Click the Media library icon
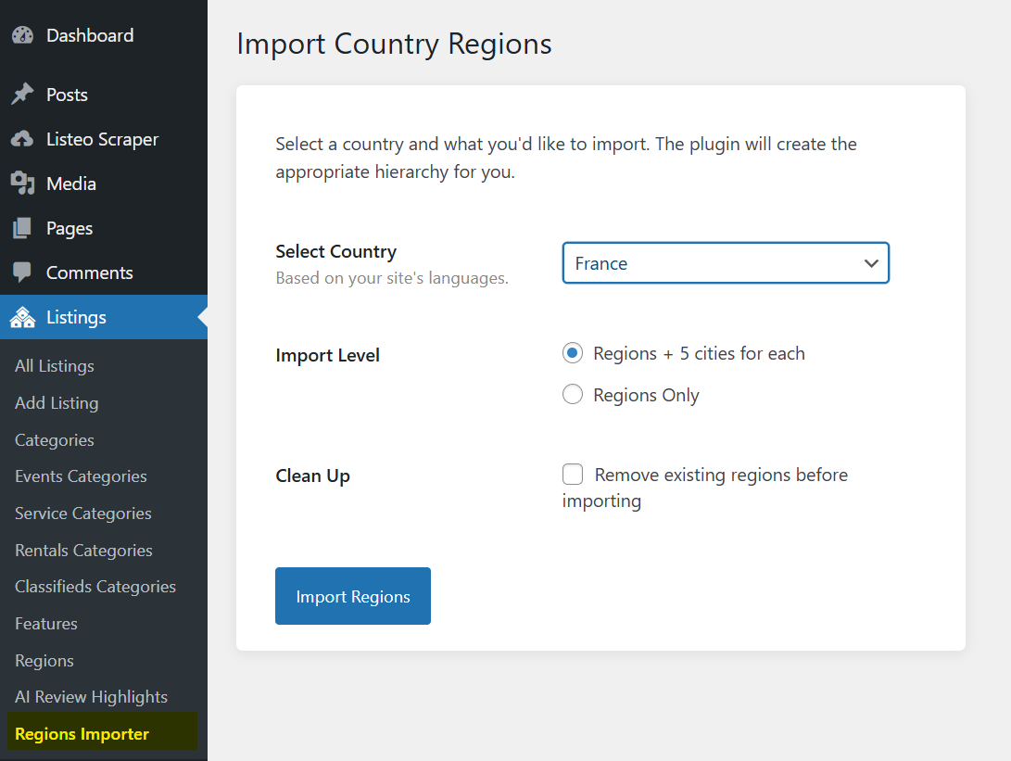Image resolution: width=1011 pixels, height=761 pixels. click(x=22, y=184)
